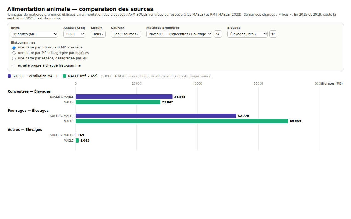Click the MAELE bar for Autres (1 043)

pos(77,140)
